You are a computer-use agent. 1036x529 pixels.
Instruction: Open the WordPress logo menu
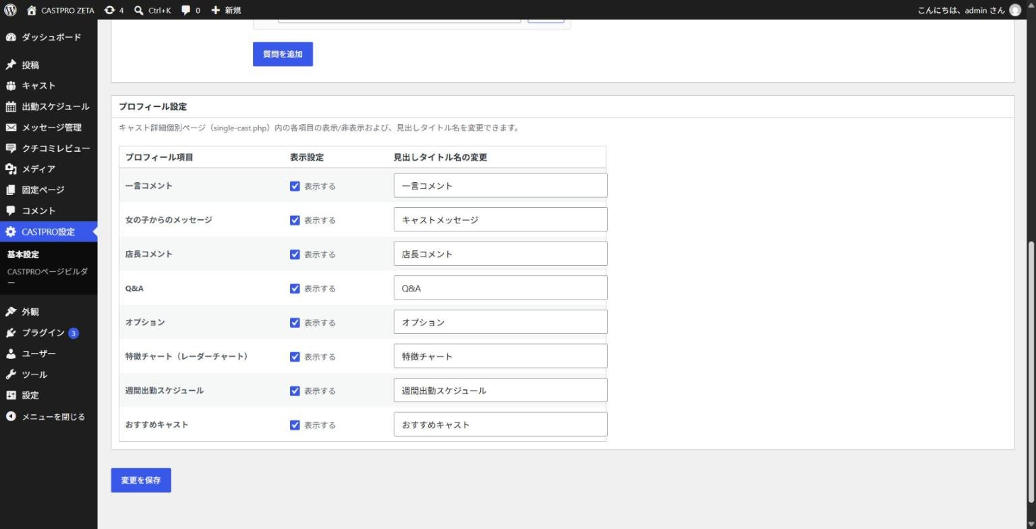[10, 10]
